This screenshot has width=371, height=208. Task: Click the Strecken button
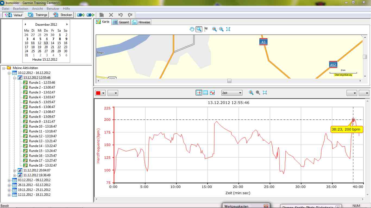coord(63,15)
